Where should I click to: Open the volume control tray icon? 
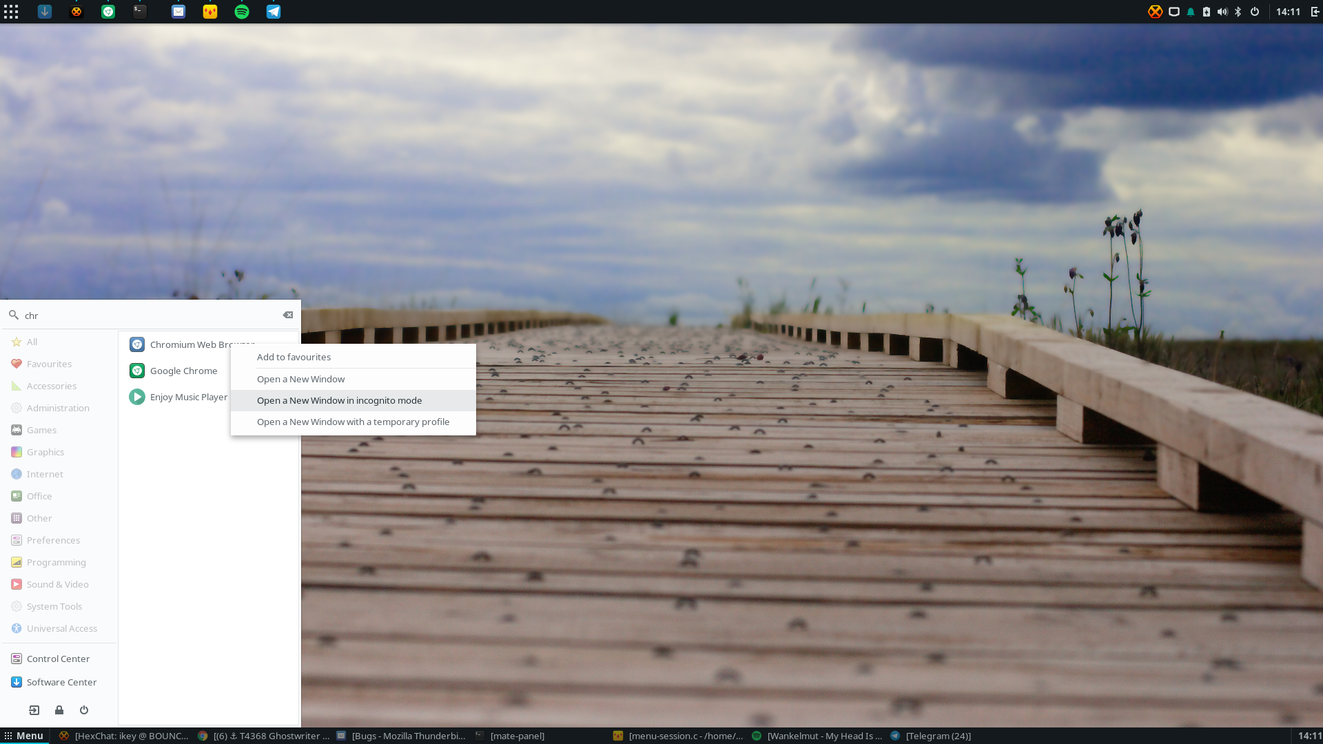[1222, 12]
